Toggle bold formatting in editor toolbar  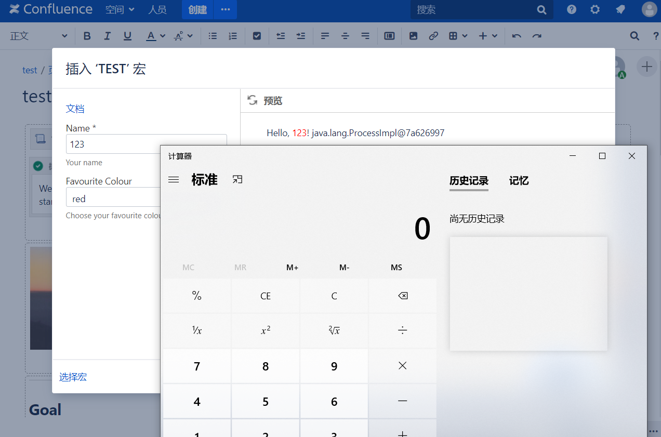pos(87,36)
